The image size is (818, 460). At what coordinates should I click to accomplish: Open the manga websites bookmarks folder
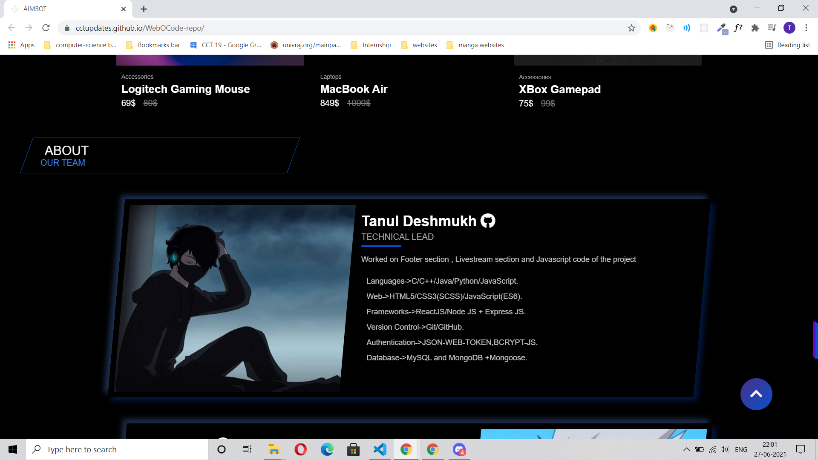point(475,45)
